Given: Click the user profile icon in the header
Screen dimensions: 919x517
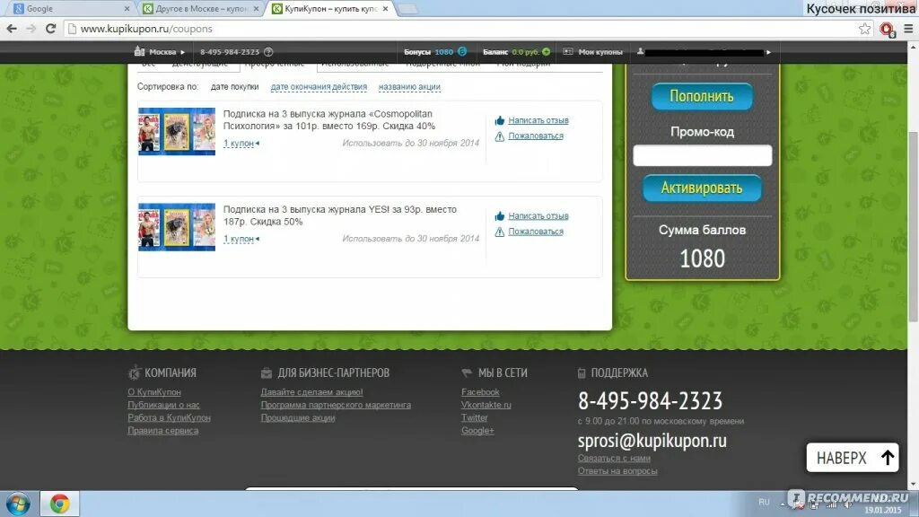Looking at the screenshot, I should 641,51.
